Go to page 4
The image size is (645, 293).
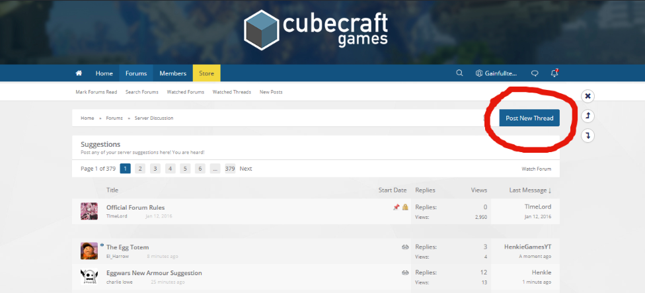click(171, 168)
